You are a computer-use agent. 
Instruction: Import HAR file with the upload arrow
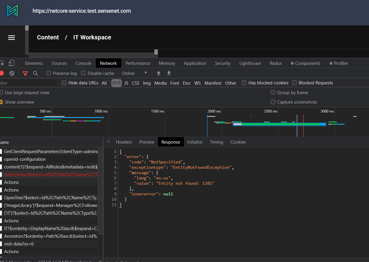click(x=158, y=73)
